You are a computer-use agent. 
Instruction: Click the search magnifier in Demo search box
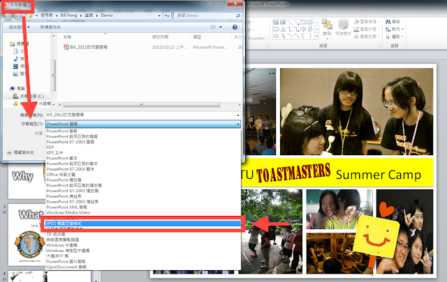tap(238, 15)
